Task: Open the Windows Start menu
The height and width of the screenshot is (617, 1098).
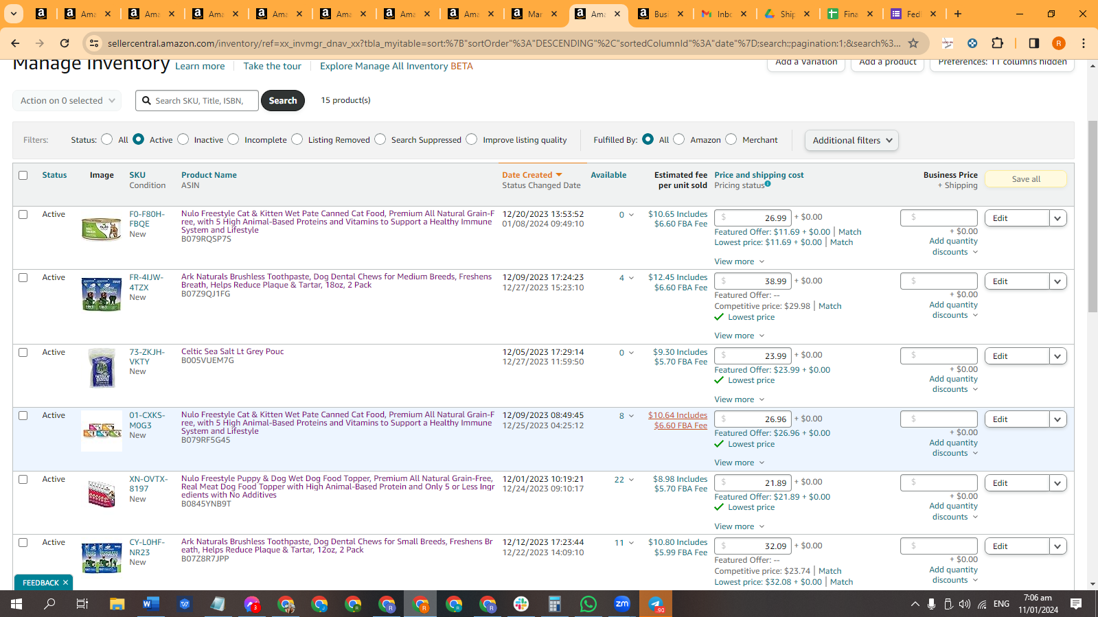Action: click(x=16, y=604)
